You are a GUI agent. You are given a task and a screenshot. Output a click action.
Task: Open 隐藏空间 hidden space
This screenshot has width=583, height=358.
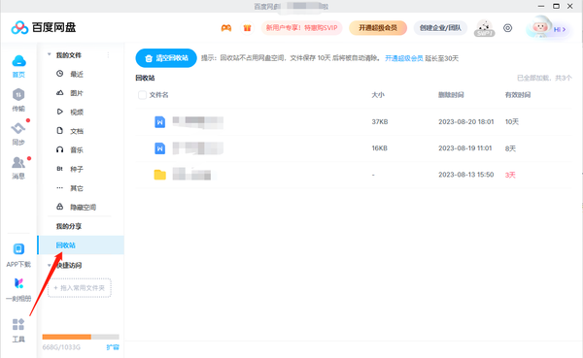(83, 207)
